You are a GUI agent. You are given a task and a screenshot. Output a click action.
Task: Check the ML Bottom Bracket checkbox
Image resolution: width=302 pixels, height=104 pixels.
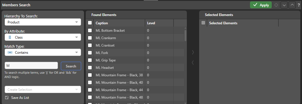pos(90,31)
